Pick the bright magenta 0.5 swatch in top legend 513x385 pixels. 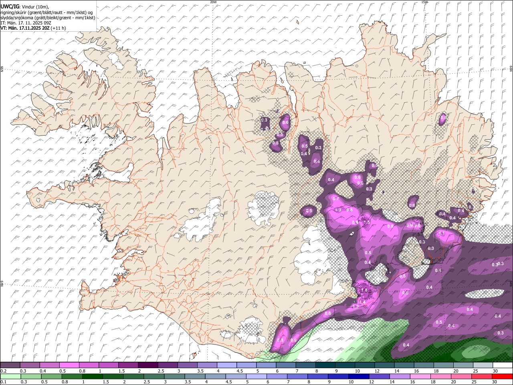(69, 365)
